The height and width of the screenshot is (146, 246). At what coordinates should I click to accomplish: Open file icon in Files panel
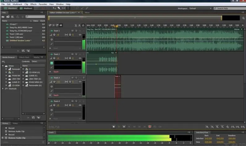click(x=3, y=17)
